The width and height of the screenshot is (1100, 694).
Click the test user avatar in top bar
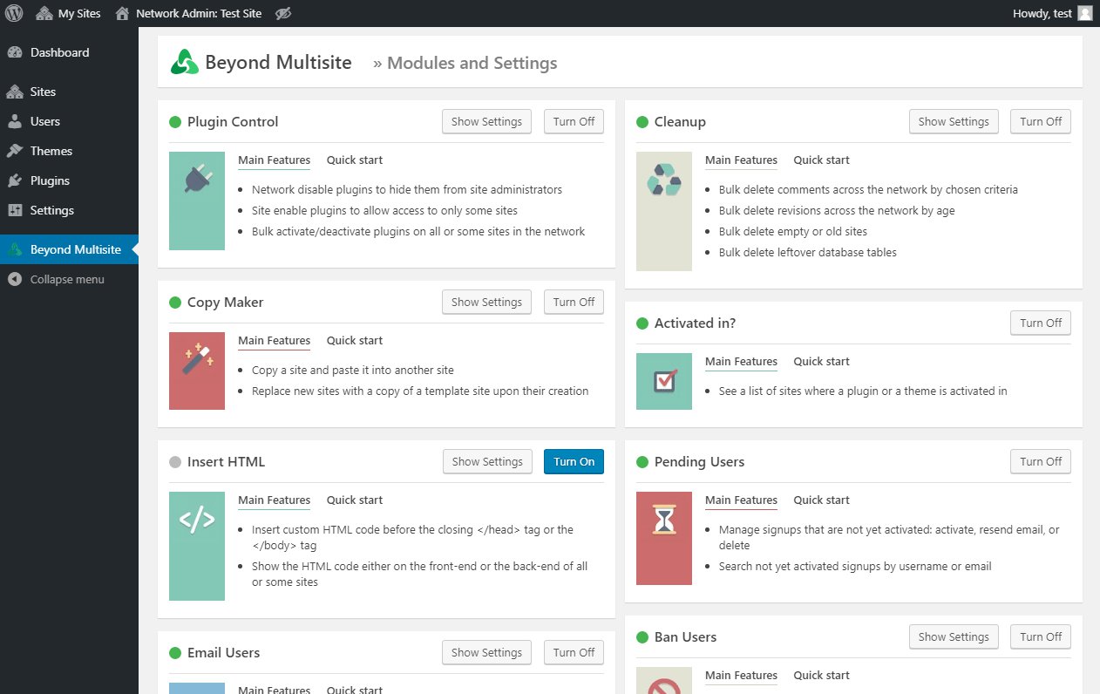pyautogui.click(x=1083, y=13)
